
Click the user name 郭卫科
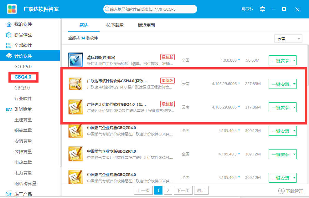247,9
